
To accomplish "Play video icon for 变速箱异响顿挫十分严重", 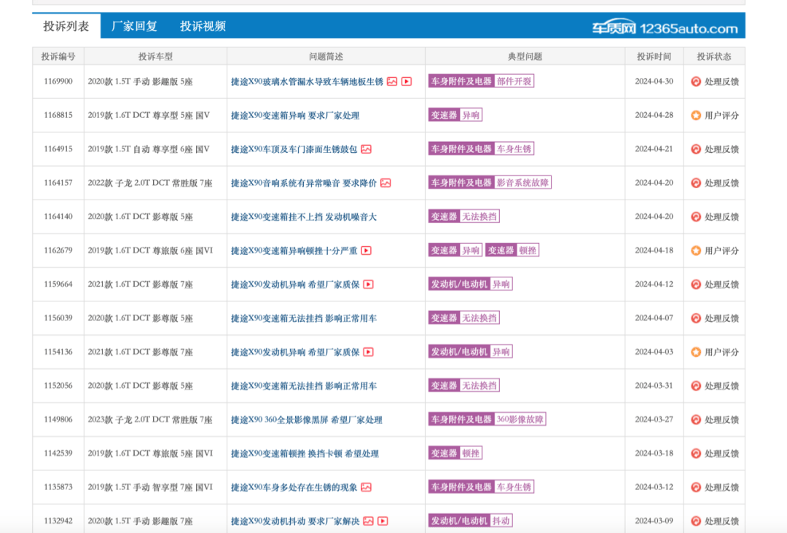I will (x=367, y=250).
